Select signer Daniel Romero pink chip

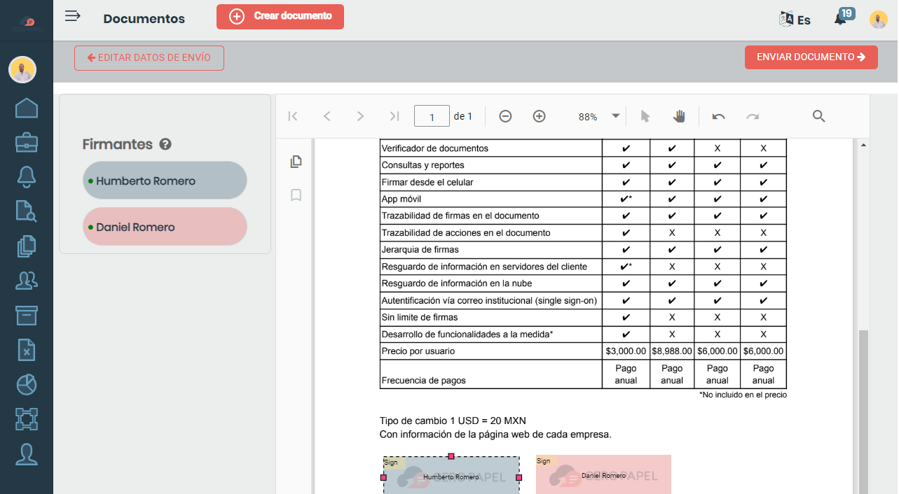point(165,227)
